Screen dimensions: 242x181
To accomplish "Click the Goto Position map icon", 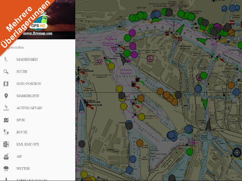I will click(6, 84).
